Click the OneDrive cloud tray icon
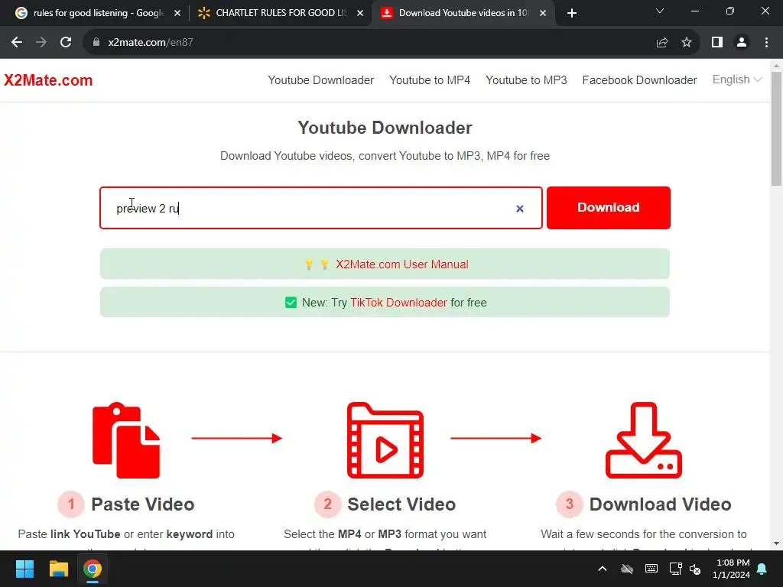 click(627, 569)
